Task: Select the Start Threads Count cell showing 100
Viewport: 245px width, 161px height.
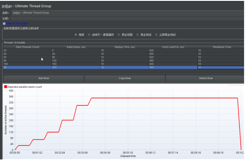Action: pyautogui.click(x=27, y=64)
